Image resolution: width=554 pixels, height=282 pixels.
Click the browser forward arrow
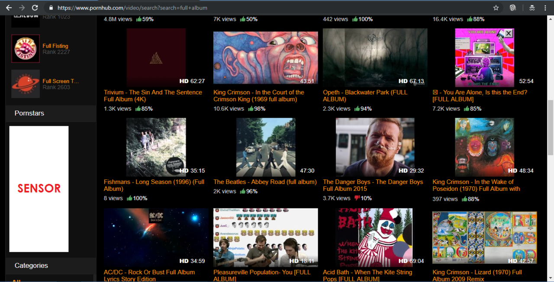(22, 8)
